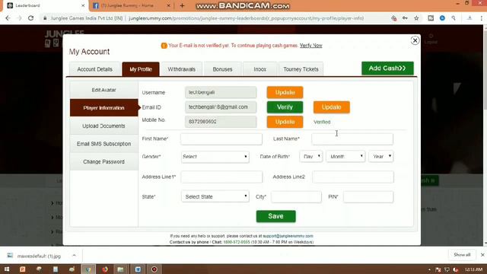Save the profile information

[275, 216]
